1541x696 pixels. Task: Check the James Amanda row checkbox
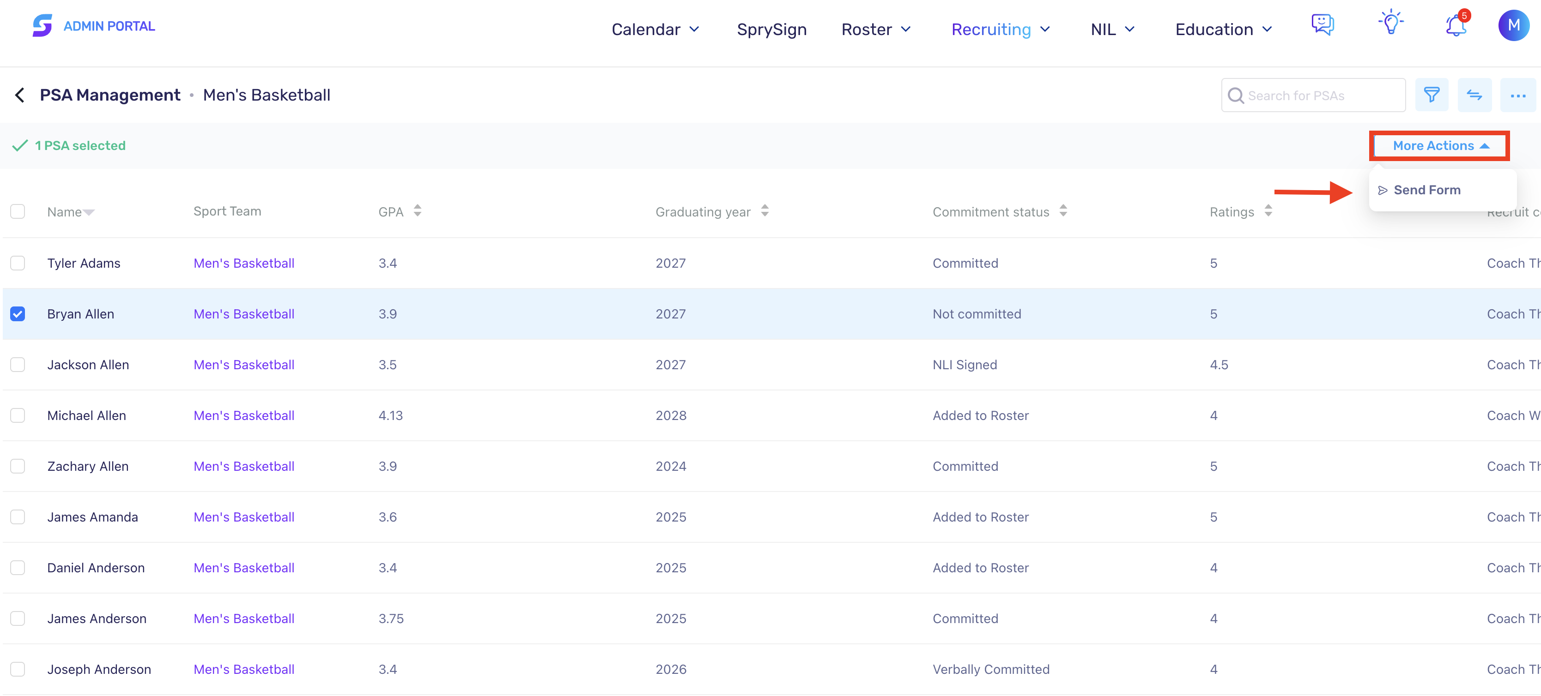pos(18,517)
